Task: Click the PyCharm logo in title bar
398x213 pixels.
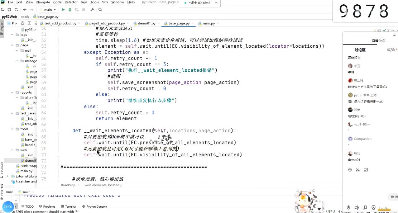Action: [x=3, y=2]
